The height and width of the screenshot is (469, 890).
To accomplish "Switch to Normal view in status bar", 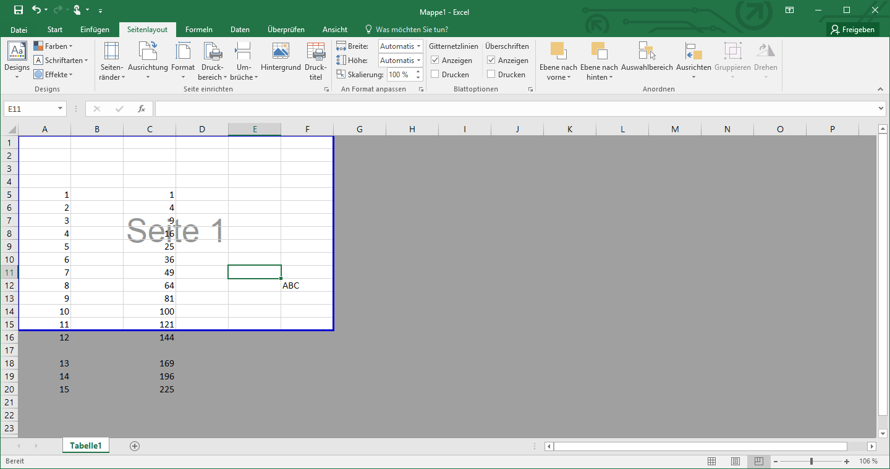I will pos(712,461).
